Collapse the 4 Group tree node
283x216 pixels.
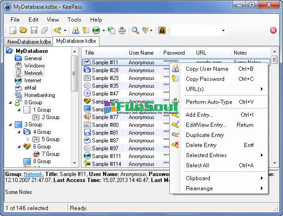(19, 132)
